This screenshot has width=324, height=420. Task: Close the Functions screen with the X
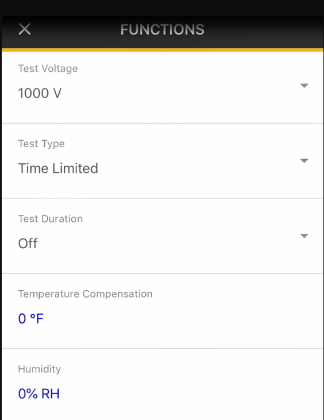[25, 29]
